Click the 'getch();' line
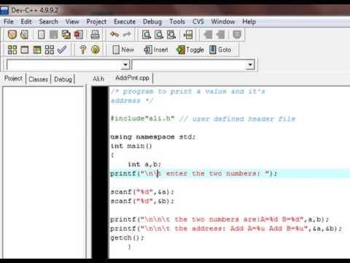 click(127, 237)
